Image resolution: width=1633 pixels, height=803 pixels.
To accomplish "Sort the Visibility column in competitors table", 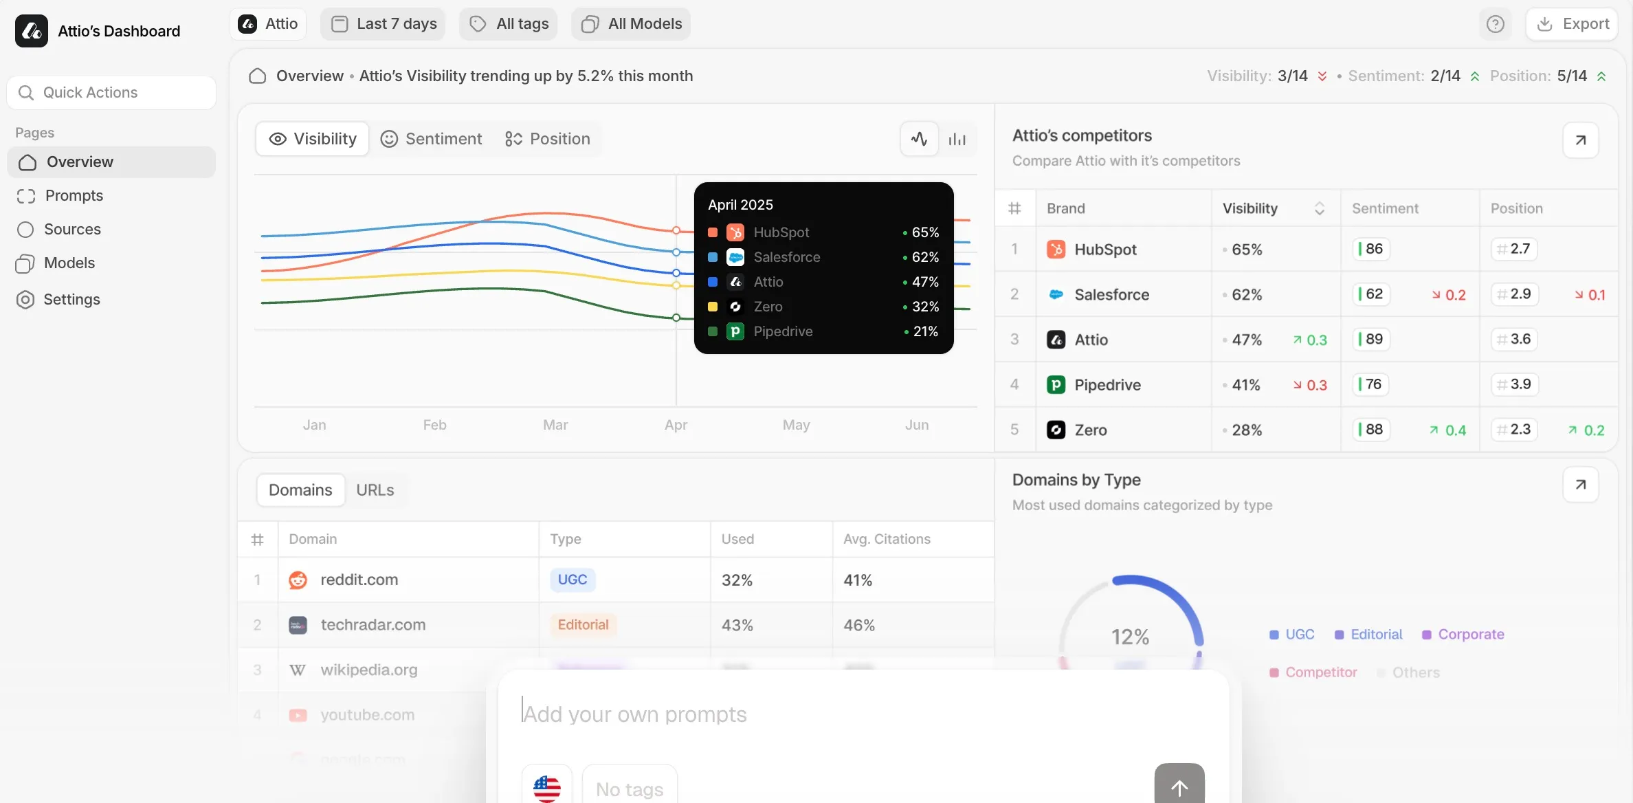I will tap(1320, 208).
